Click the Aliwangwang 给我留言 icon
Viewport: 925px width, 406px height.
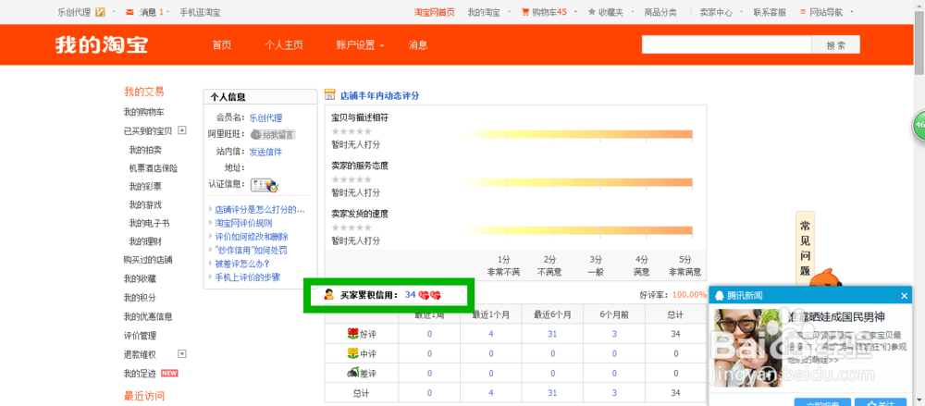(273, 134)
